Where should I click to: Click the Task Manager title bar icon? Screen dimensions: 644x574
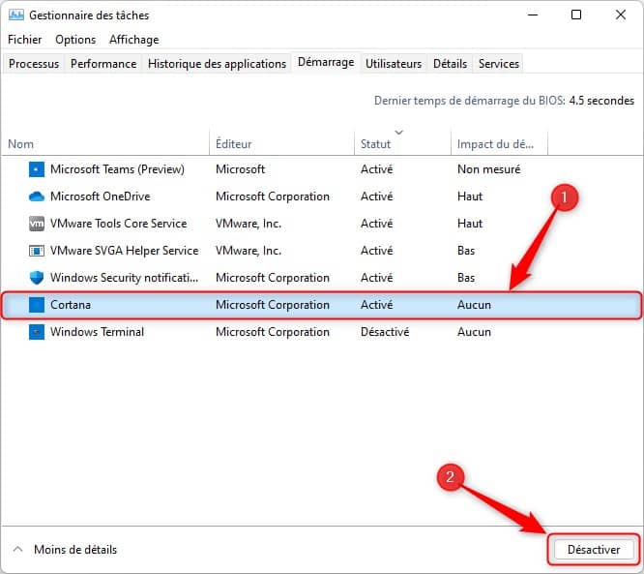tap(16, 15)
